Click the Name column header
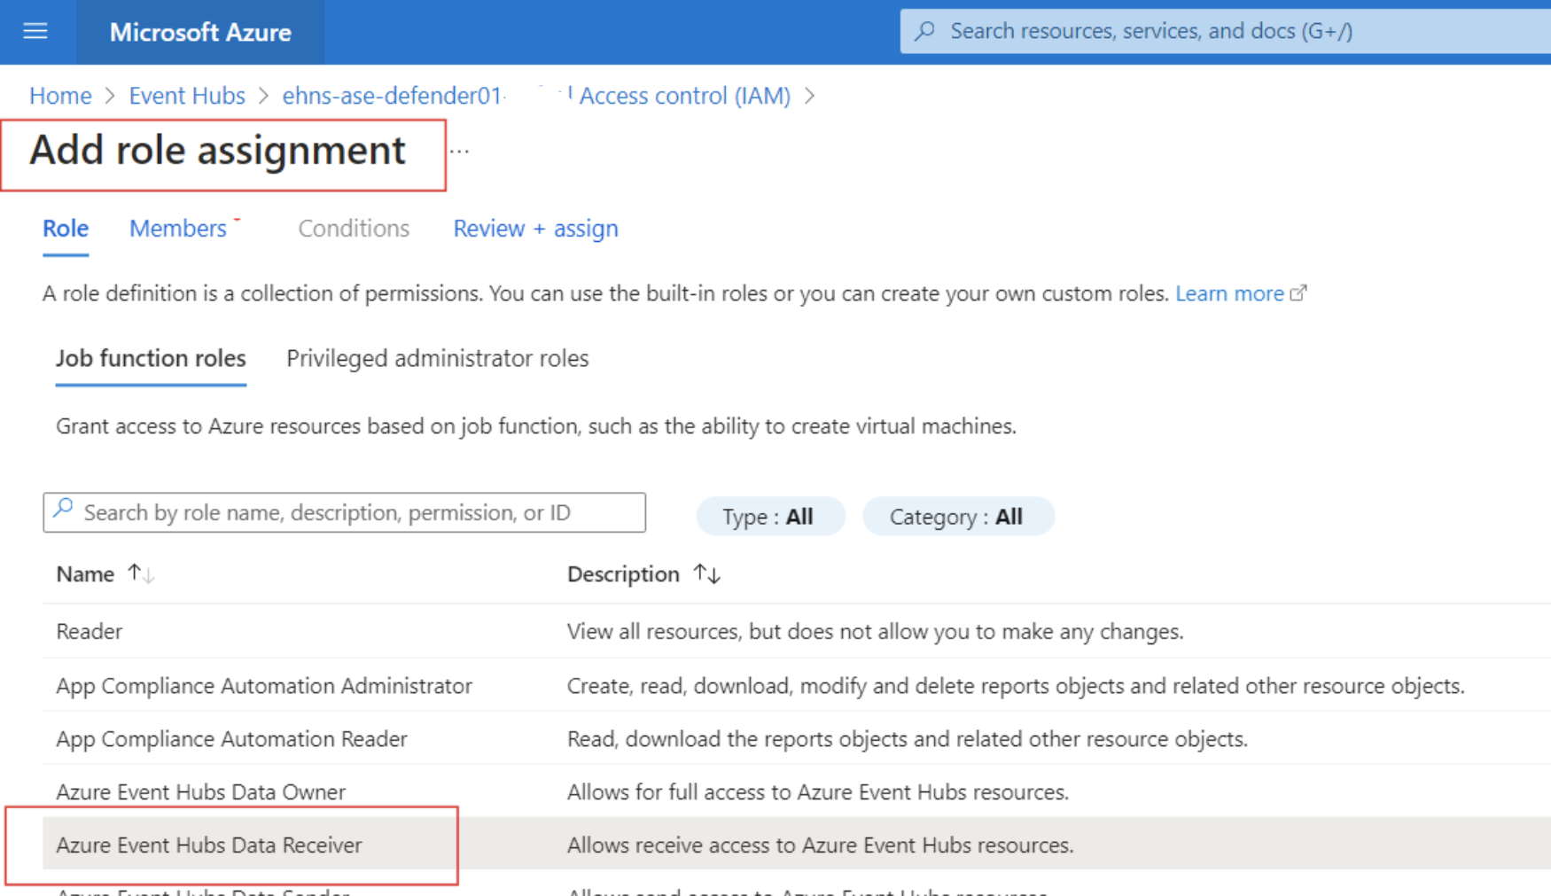 pyautogui.click(x=85, y=574)
